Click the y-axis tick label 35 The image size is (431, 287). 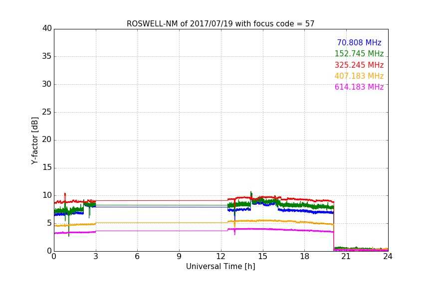click(x=47, y=56)
